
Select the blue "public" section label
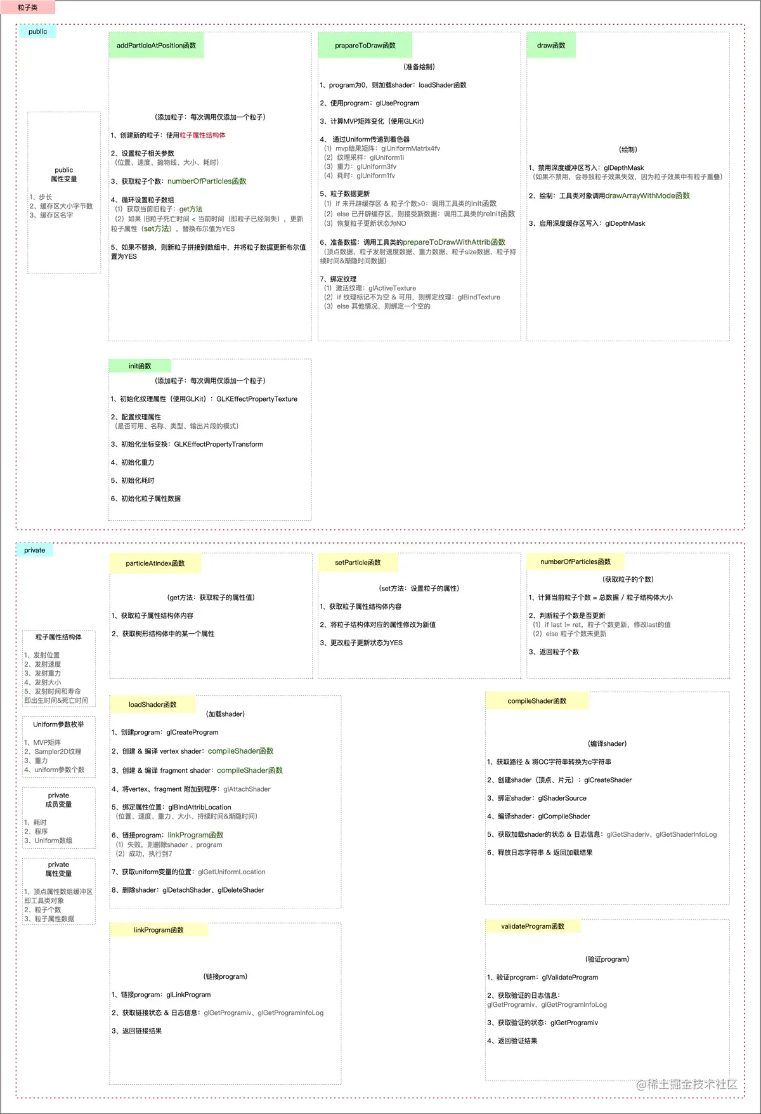[37, 31]
